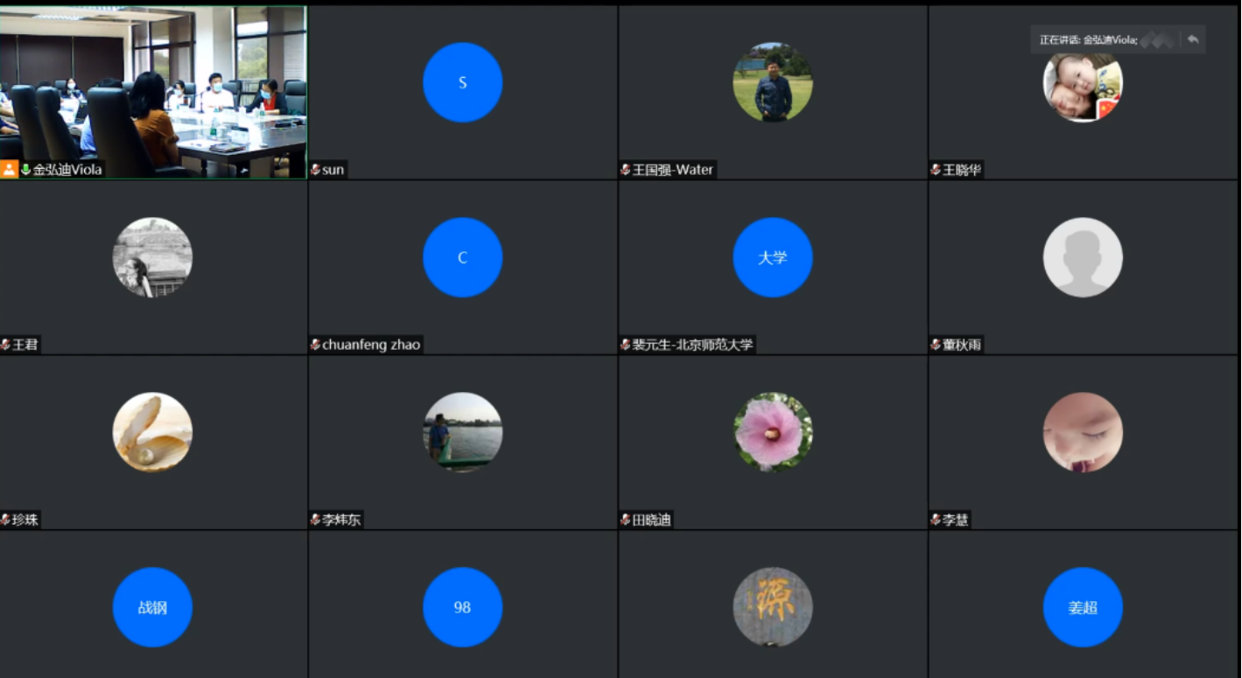
Task: Click the blue 大学 avatar circle
Action: coord(772,257)
